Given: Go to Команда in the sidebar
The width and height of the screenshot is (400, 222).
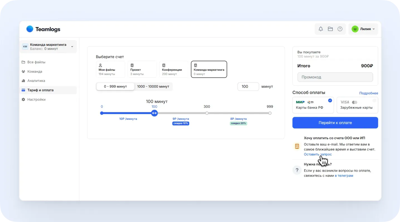Looking at the screenshot, I should 48,71.
